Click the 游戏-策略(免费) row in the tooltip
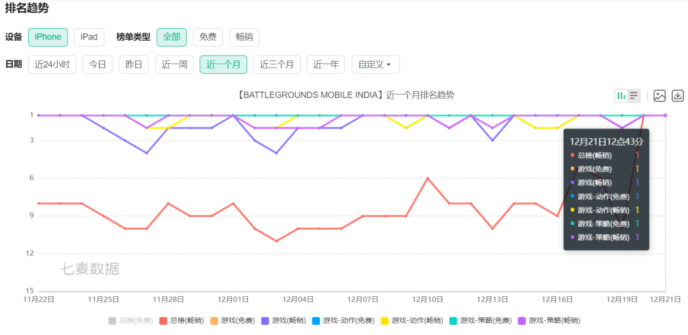This screenshot has height=335, width=688. click(x=606, y=224)
